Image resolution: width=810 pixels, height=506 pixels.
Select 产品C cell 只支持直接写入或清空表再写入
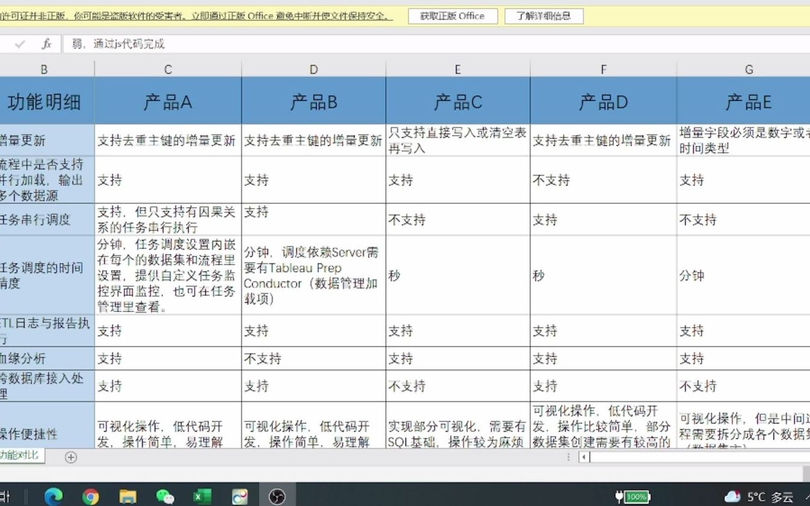click(458, 141)
